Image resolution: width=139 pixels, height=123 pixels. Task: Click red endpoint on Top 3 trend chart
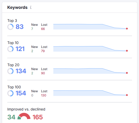point(127,29)
